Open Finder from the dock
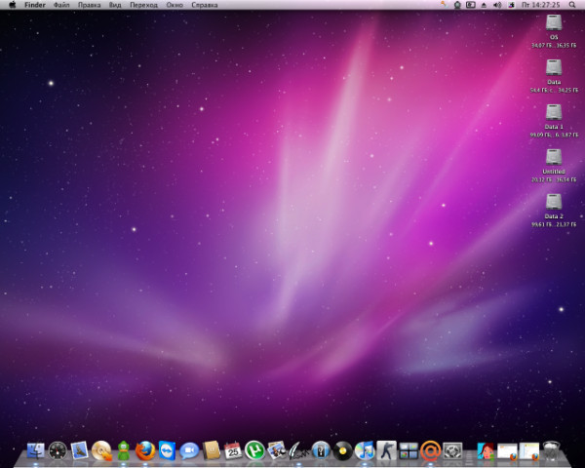This screenshot has width=585, height=468. pos(36,450)
